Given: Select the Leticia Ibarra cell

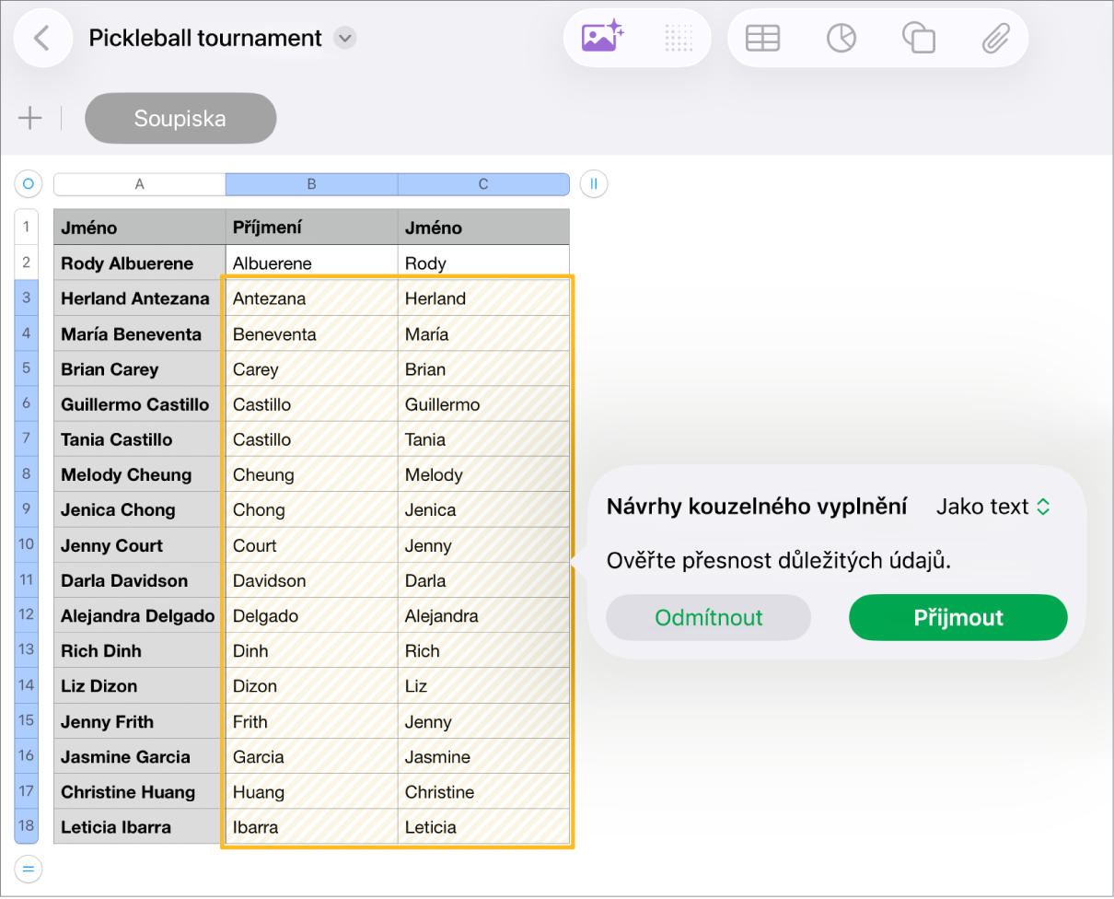Looking at the screenshot, I should (x=139, y=827).
